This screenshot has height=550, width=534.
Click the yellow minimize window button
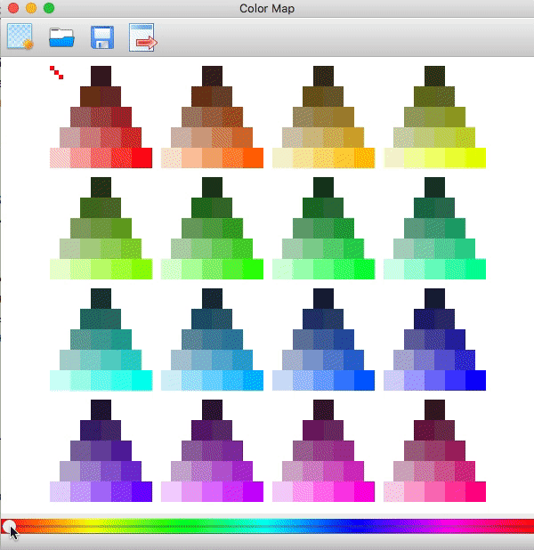click(x=31, y=8)
